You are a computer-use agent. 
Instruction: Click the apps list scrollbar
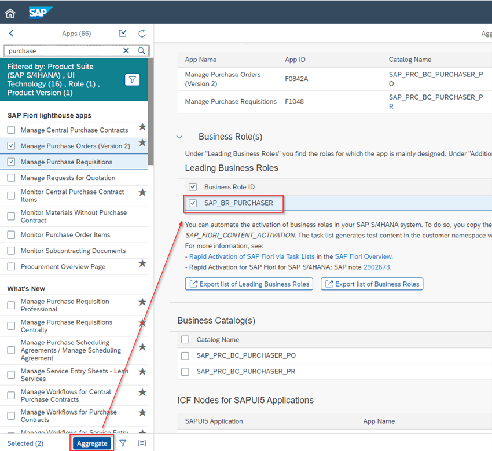[151, 111]
